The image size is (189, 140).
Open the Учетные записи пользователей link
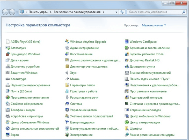[x=92, y=116]
